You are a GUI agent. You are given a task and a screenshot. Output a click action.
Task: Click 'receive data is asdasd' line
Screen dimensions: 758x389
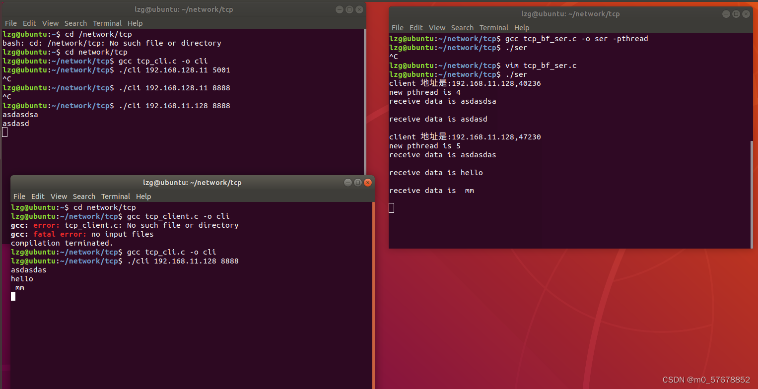[x=438, y=119]
